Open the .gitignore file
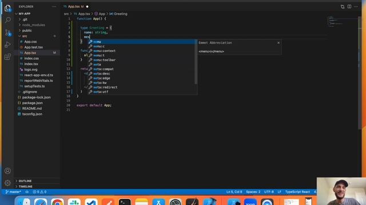 (37, 92)
